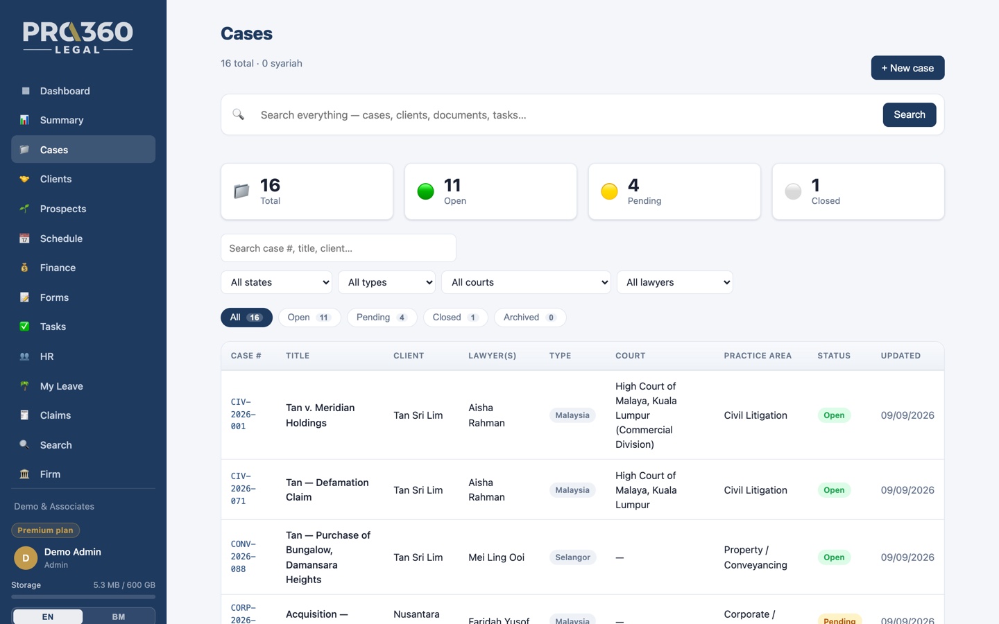Click the My Leave palm tree icon

click(x=25, y=386)
